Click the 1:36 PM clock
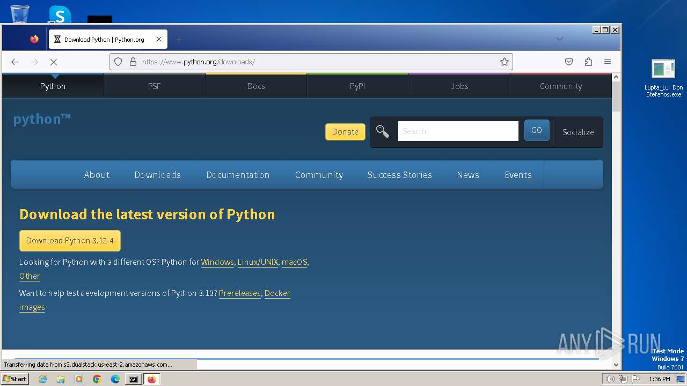Viewport: 687px width, 386px height. 660,379
